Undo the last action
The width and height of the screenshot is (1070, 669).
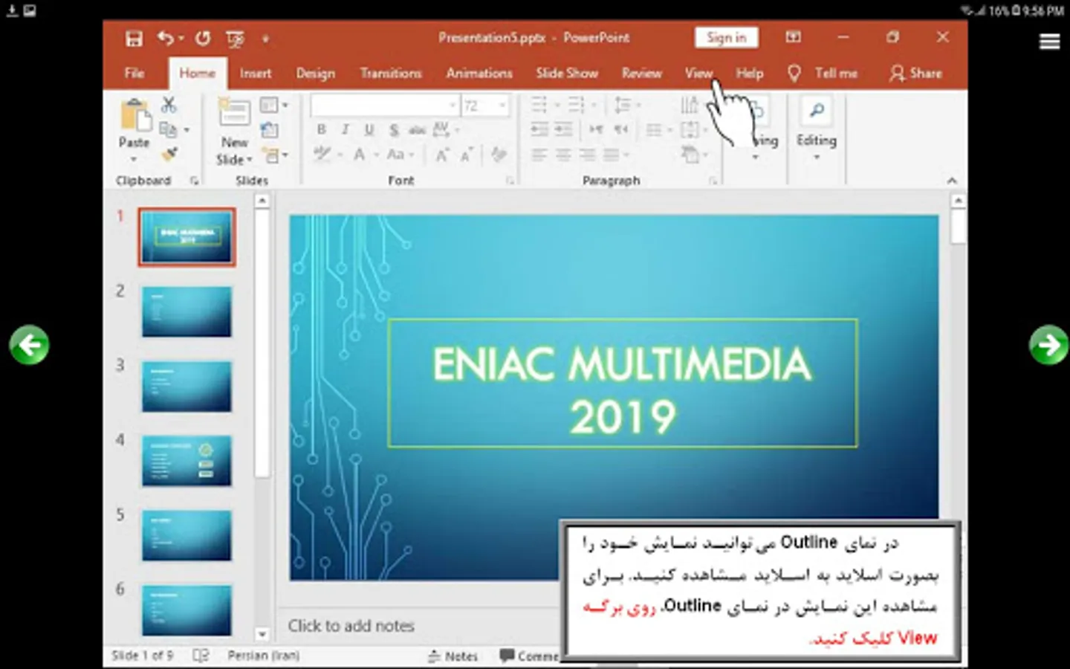(165, 38)
